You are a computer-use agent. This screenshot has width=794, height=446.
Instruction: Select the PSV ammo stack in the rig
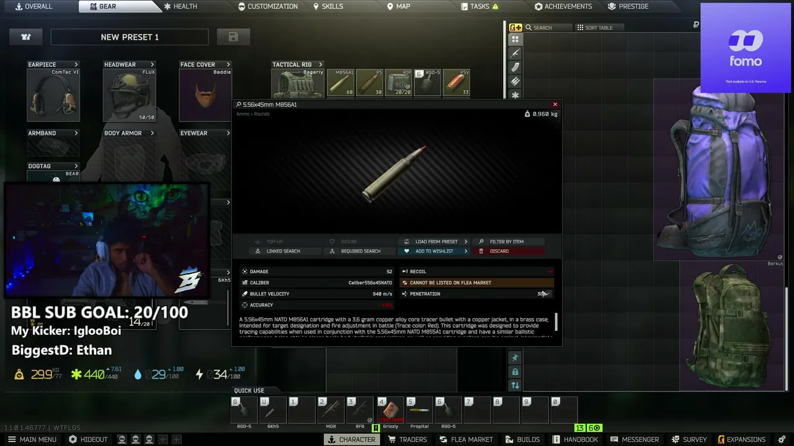click(457, 83)
